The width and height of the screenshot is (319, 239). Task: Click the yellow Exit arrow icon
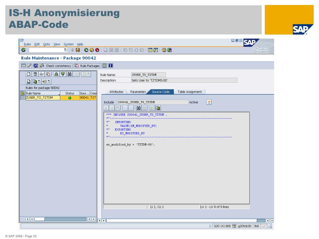(92, 50)
